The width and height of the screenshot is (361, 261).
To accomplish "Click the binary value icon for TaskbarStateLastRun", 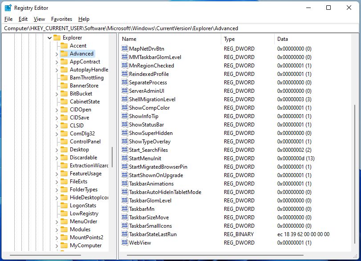I will coord(125,234).
